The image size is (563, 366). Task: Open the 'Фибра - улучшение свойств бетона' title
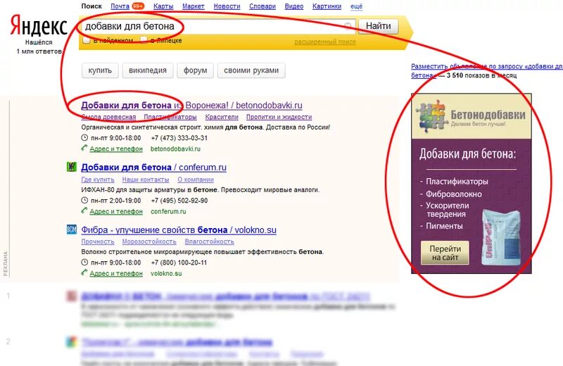pyautogui.click(x=179, y=230)
